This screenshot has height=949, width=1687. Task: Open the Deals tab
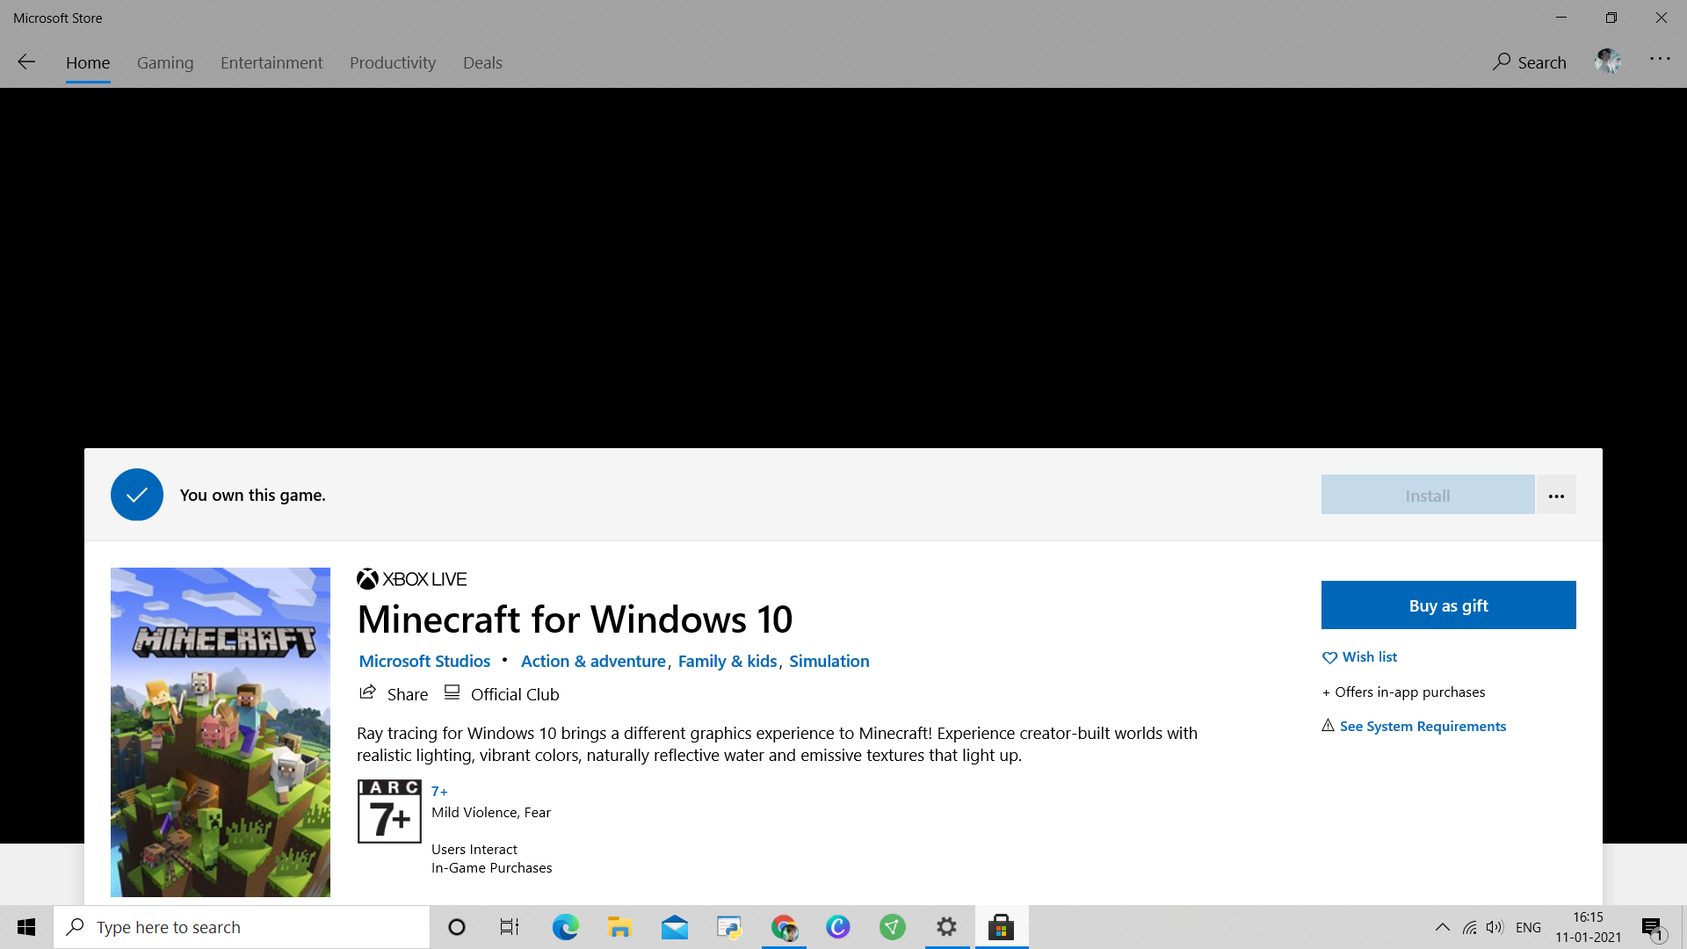pos(482,62)
